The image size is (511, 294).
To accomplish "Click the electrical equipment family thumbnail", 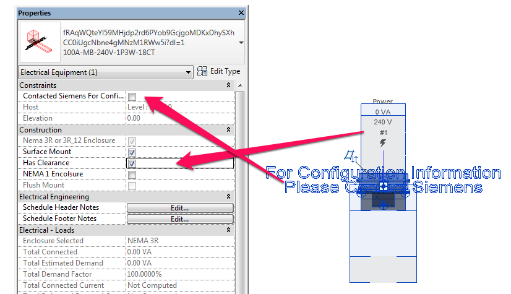I will pos(40,42).
